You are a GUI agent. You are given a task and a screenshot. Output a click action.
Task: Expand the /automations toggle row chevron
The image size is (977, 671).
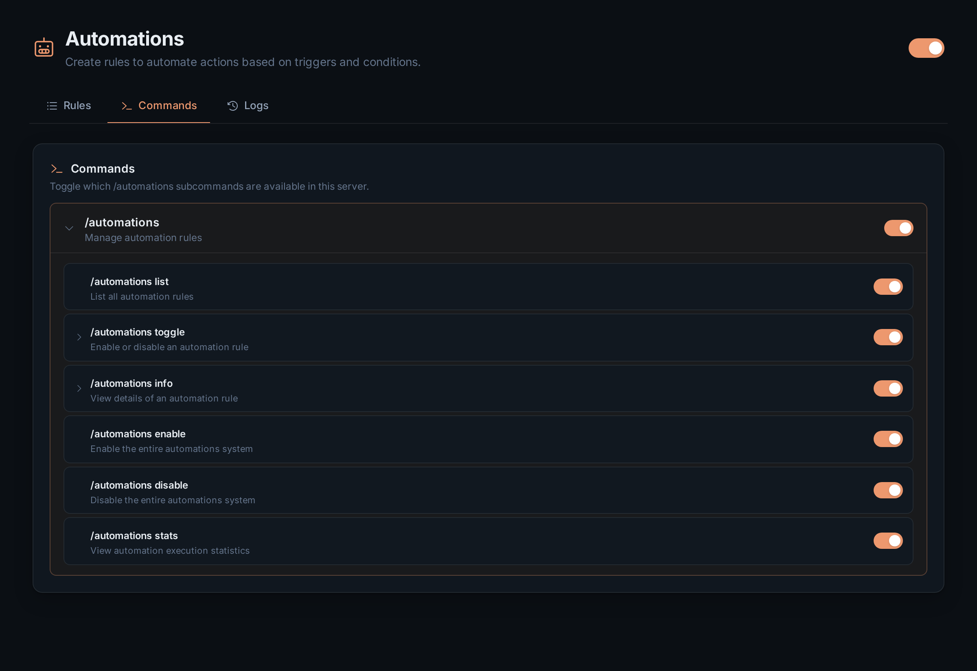79,337
